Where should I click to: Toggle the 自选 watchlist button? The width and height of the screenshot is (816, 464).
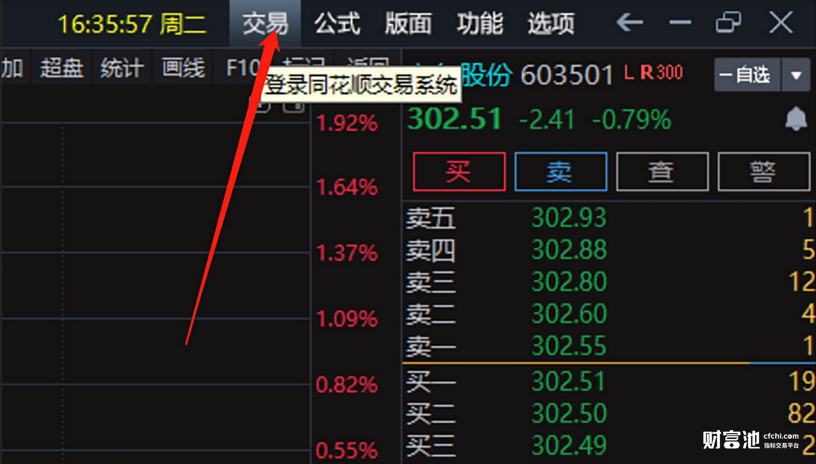click(747, 75)
